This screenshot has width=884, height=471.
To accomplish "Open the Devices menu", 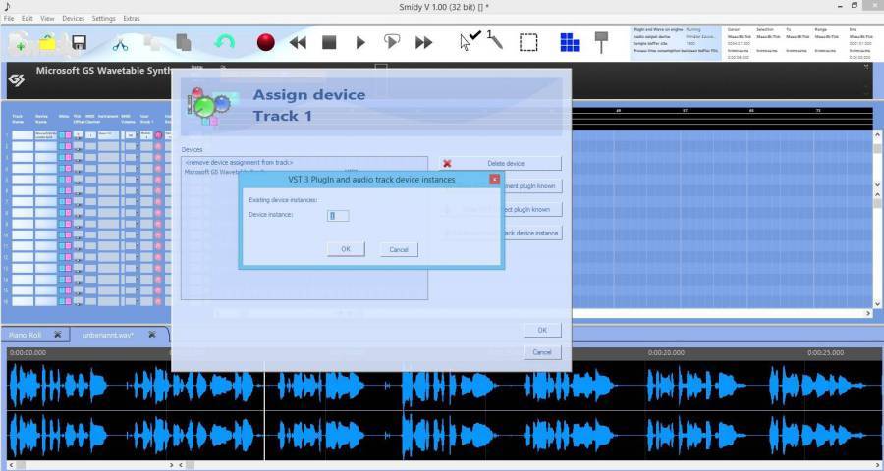I will pos(74,18).
